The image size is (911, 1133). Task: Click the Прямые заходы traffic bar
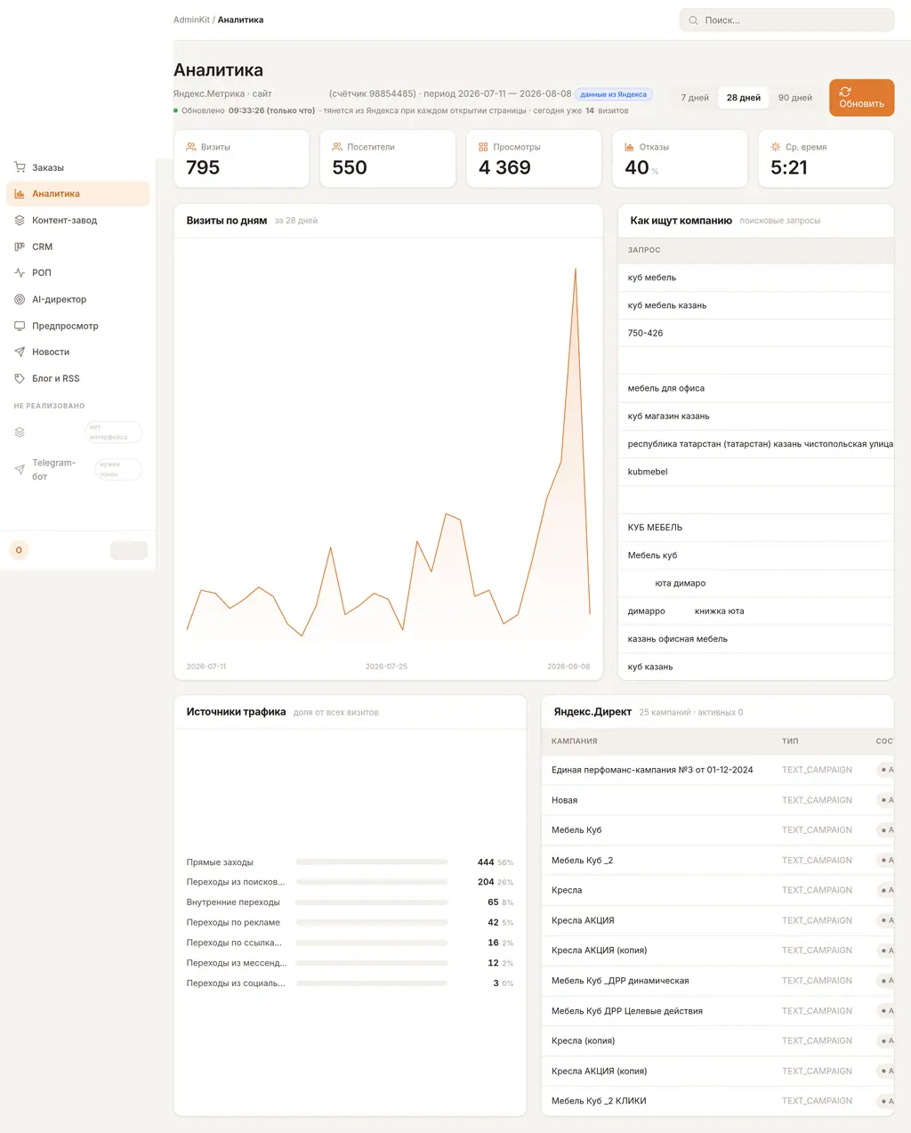(372, 862)
